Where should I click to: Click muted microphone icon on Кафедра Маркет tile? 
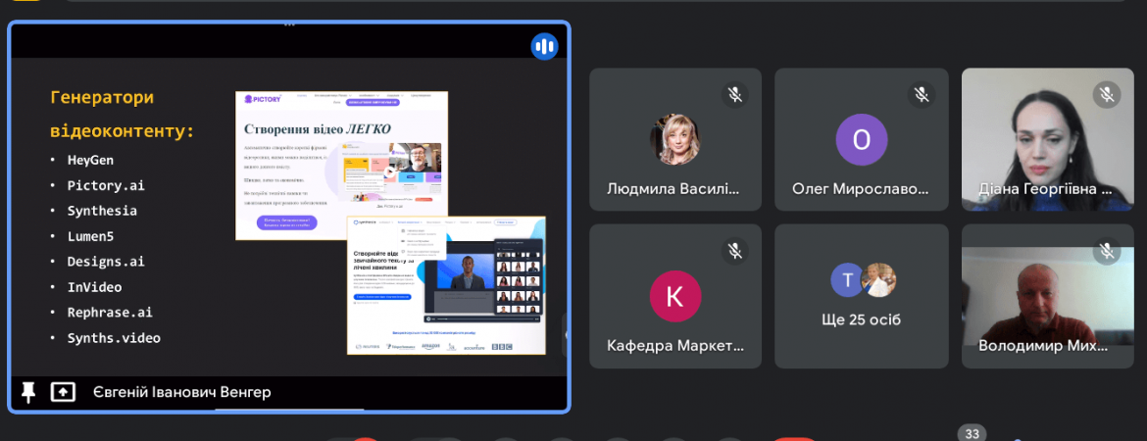coord(735,251)
